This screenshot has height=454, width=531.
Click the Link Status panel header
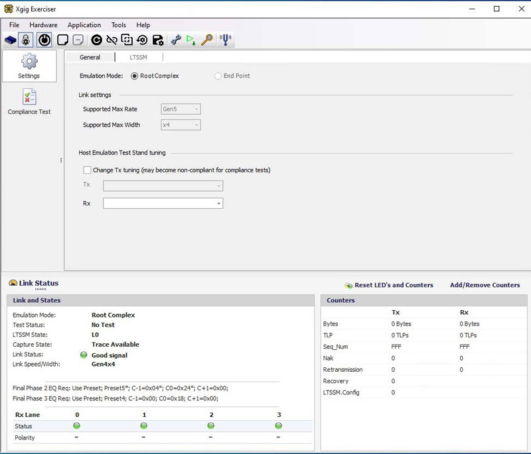coord(38,283)
